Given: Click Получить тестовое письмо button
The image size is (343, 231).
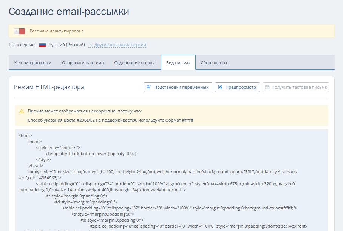Looking at the screenshot, I should 296,87.
